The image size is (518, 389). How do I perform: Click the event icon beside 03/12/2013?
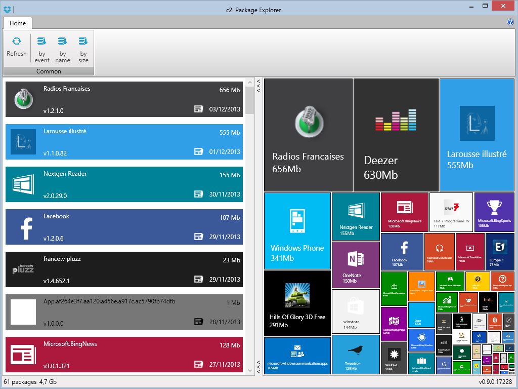point(198,109)
